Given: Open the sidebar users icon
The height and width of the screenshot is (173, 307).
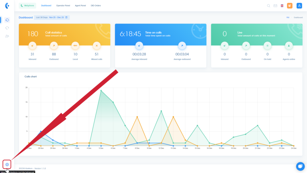Looking at the screenshot, I should 7,36.
